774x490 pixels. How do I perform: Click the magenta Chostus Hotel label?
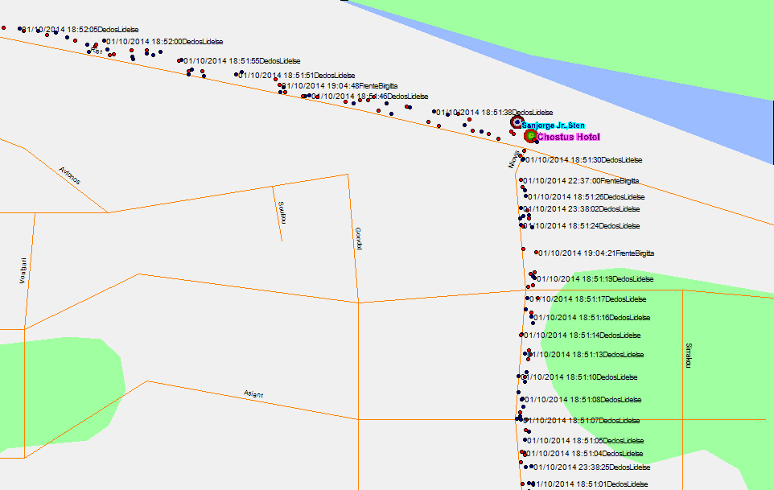coord(568,137)
